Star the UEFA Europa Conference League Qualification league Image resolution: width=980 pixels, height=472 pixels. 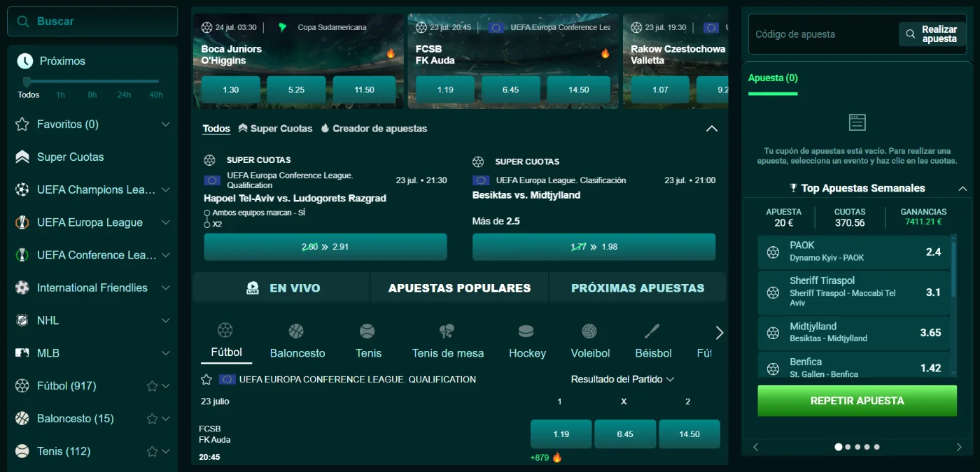206,379
